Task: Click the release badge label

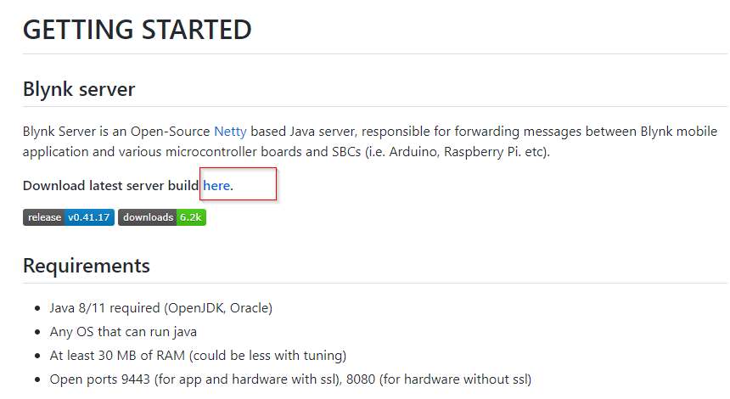Action: (44, 217)
